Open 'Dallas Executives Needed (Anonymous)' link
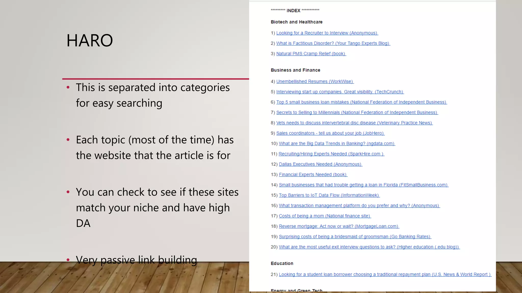This screenshot has width=522, height=293. [321, 164]
